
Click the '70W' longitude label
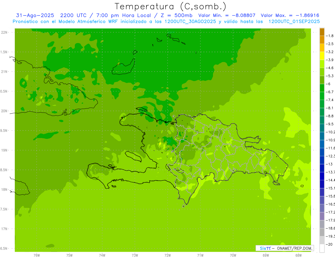click(233, 255)
